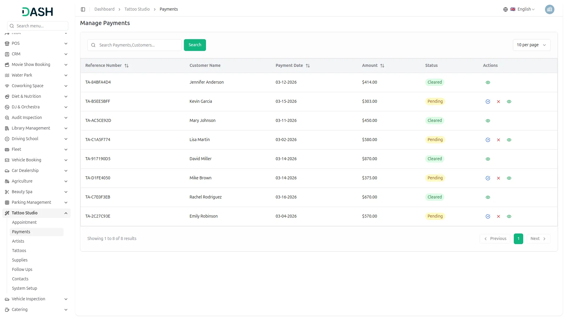Reject Lisa Martin's pending payment
This screenshot has width=565, height=318.
[498, 140]
